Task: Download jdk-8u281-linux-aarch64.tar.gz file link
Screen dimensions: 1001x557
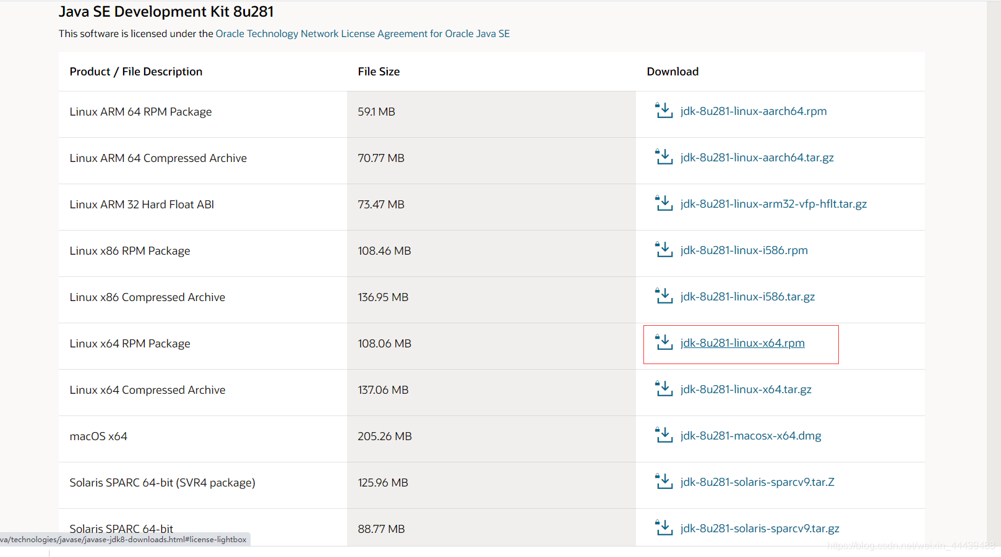Action: 757,158
